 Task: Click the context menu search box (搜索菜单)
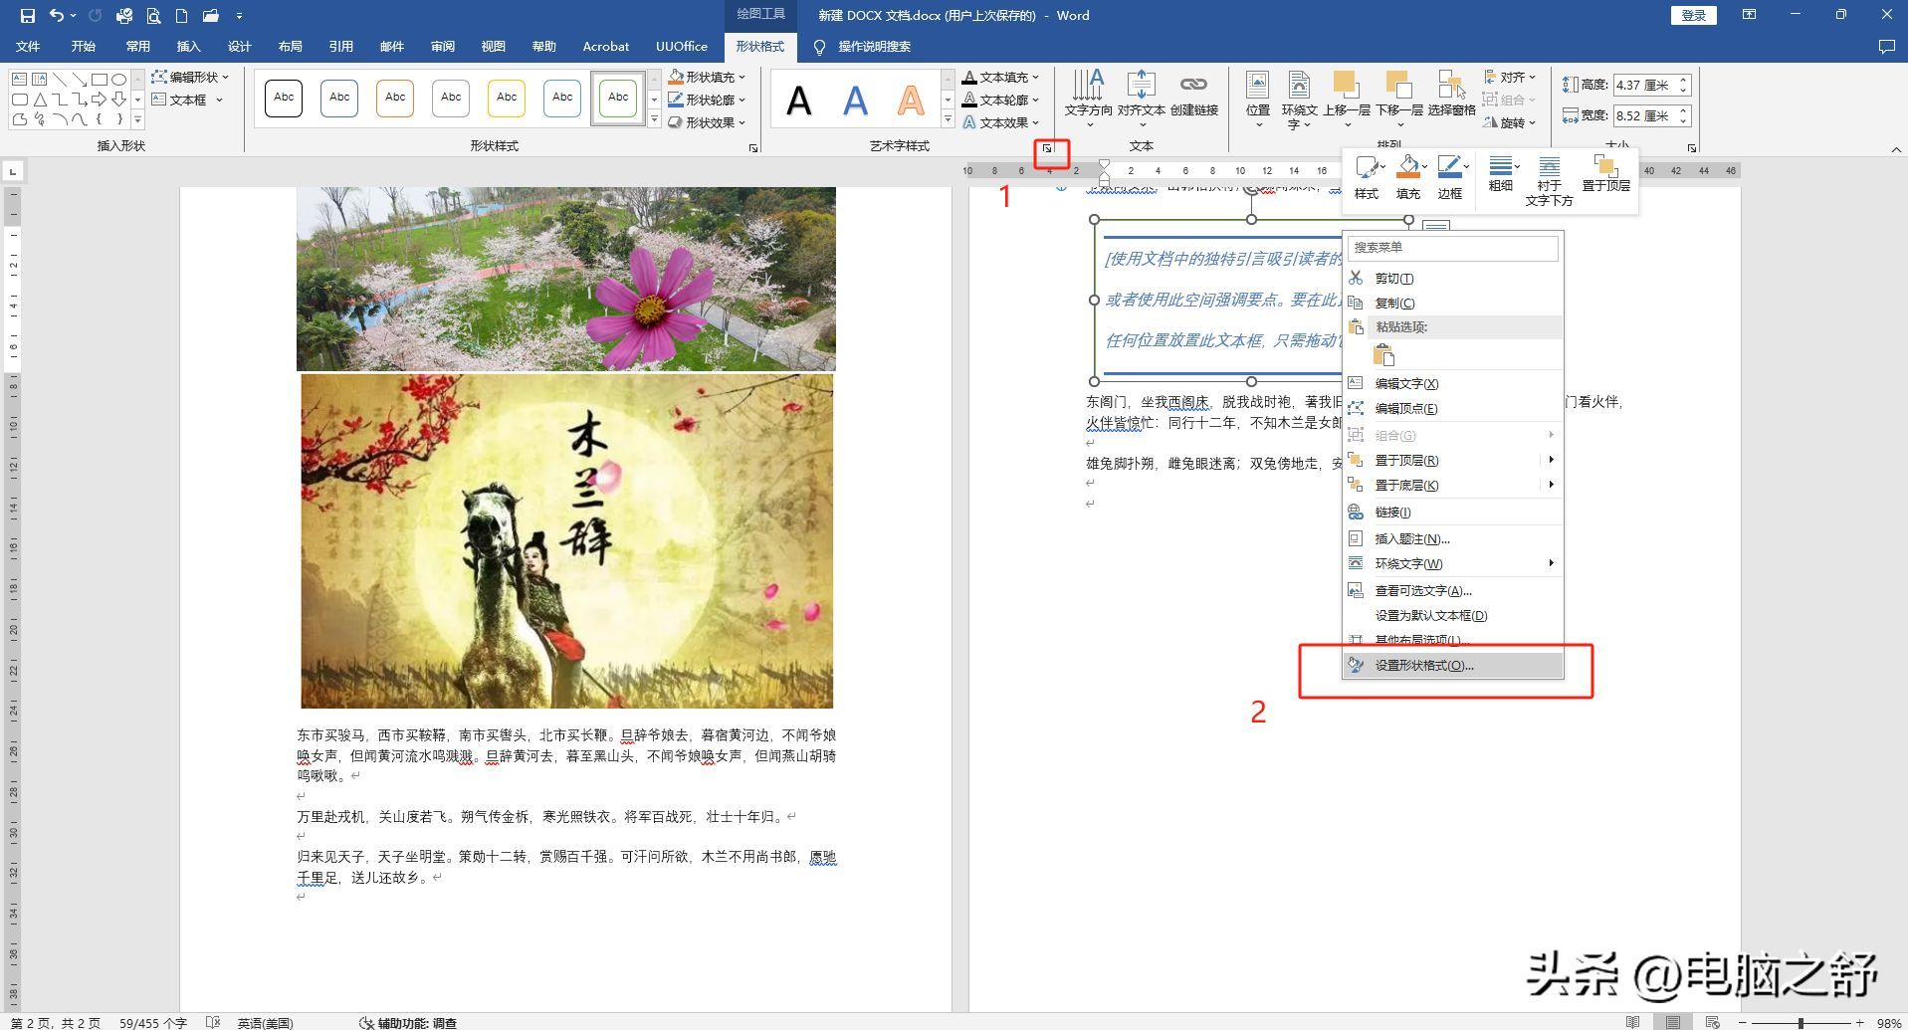tap(1452, 247)
